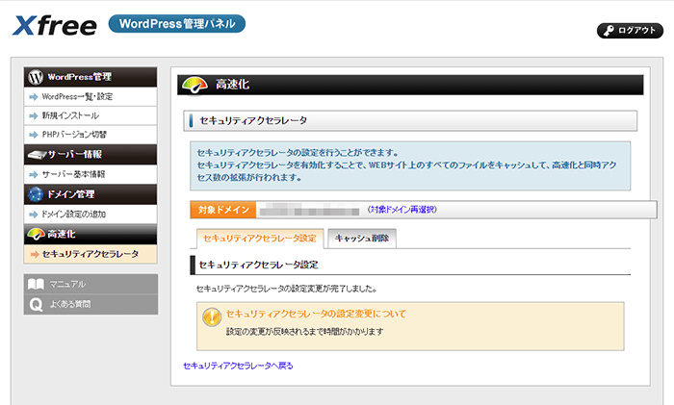Open ドメイン設定の追加 menu item
674x405 pixels.
tap(91, 214)
